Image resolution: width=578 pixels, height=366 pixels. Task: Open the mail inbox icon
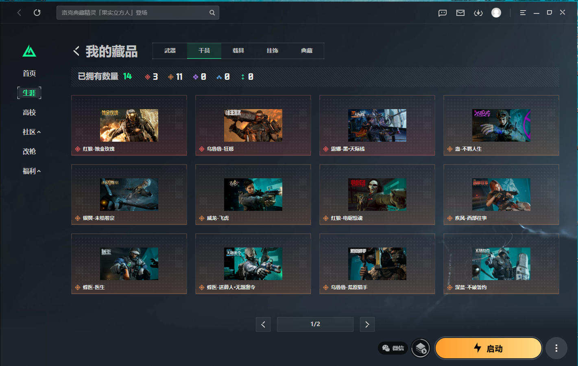[x=460, y=13]
